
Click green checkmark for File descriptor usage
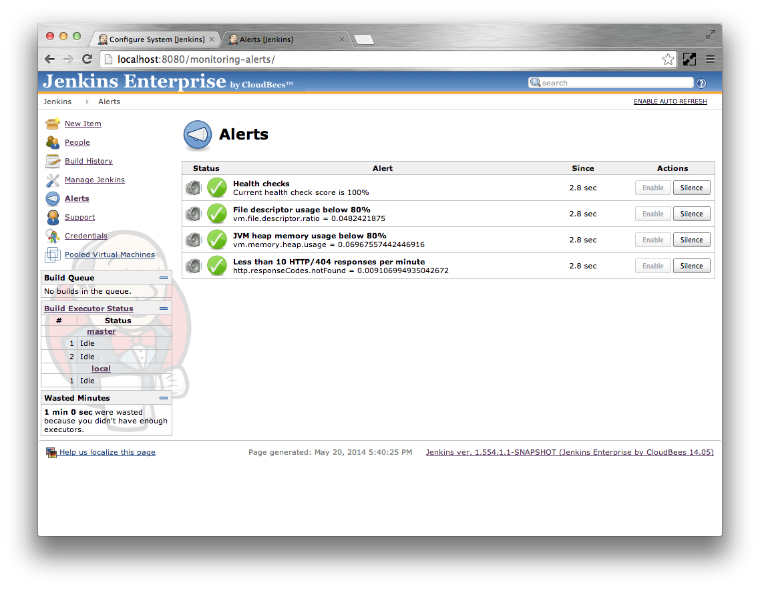[x=216, y=214]
